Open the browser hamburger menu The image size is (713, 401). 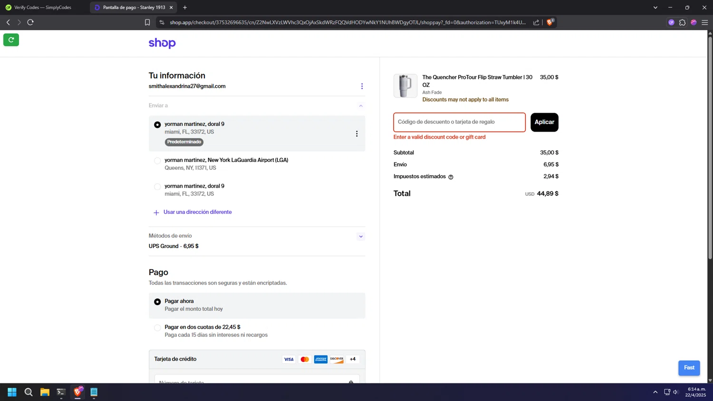click(x=705, y=22)
